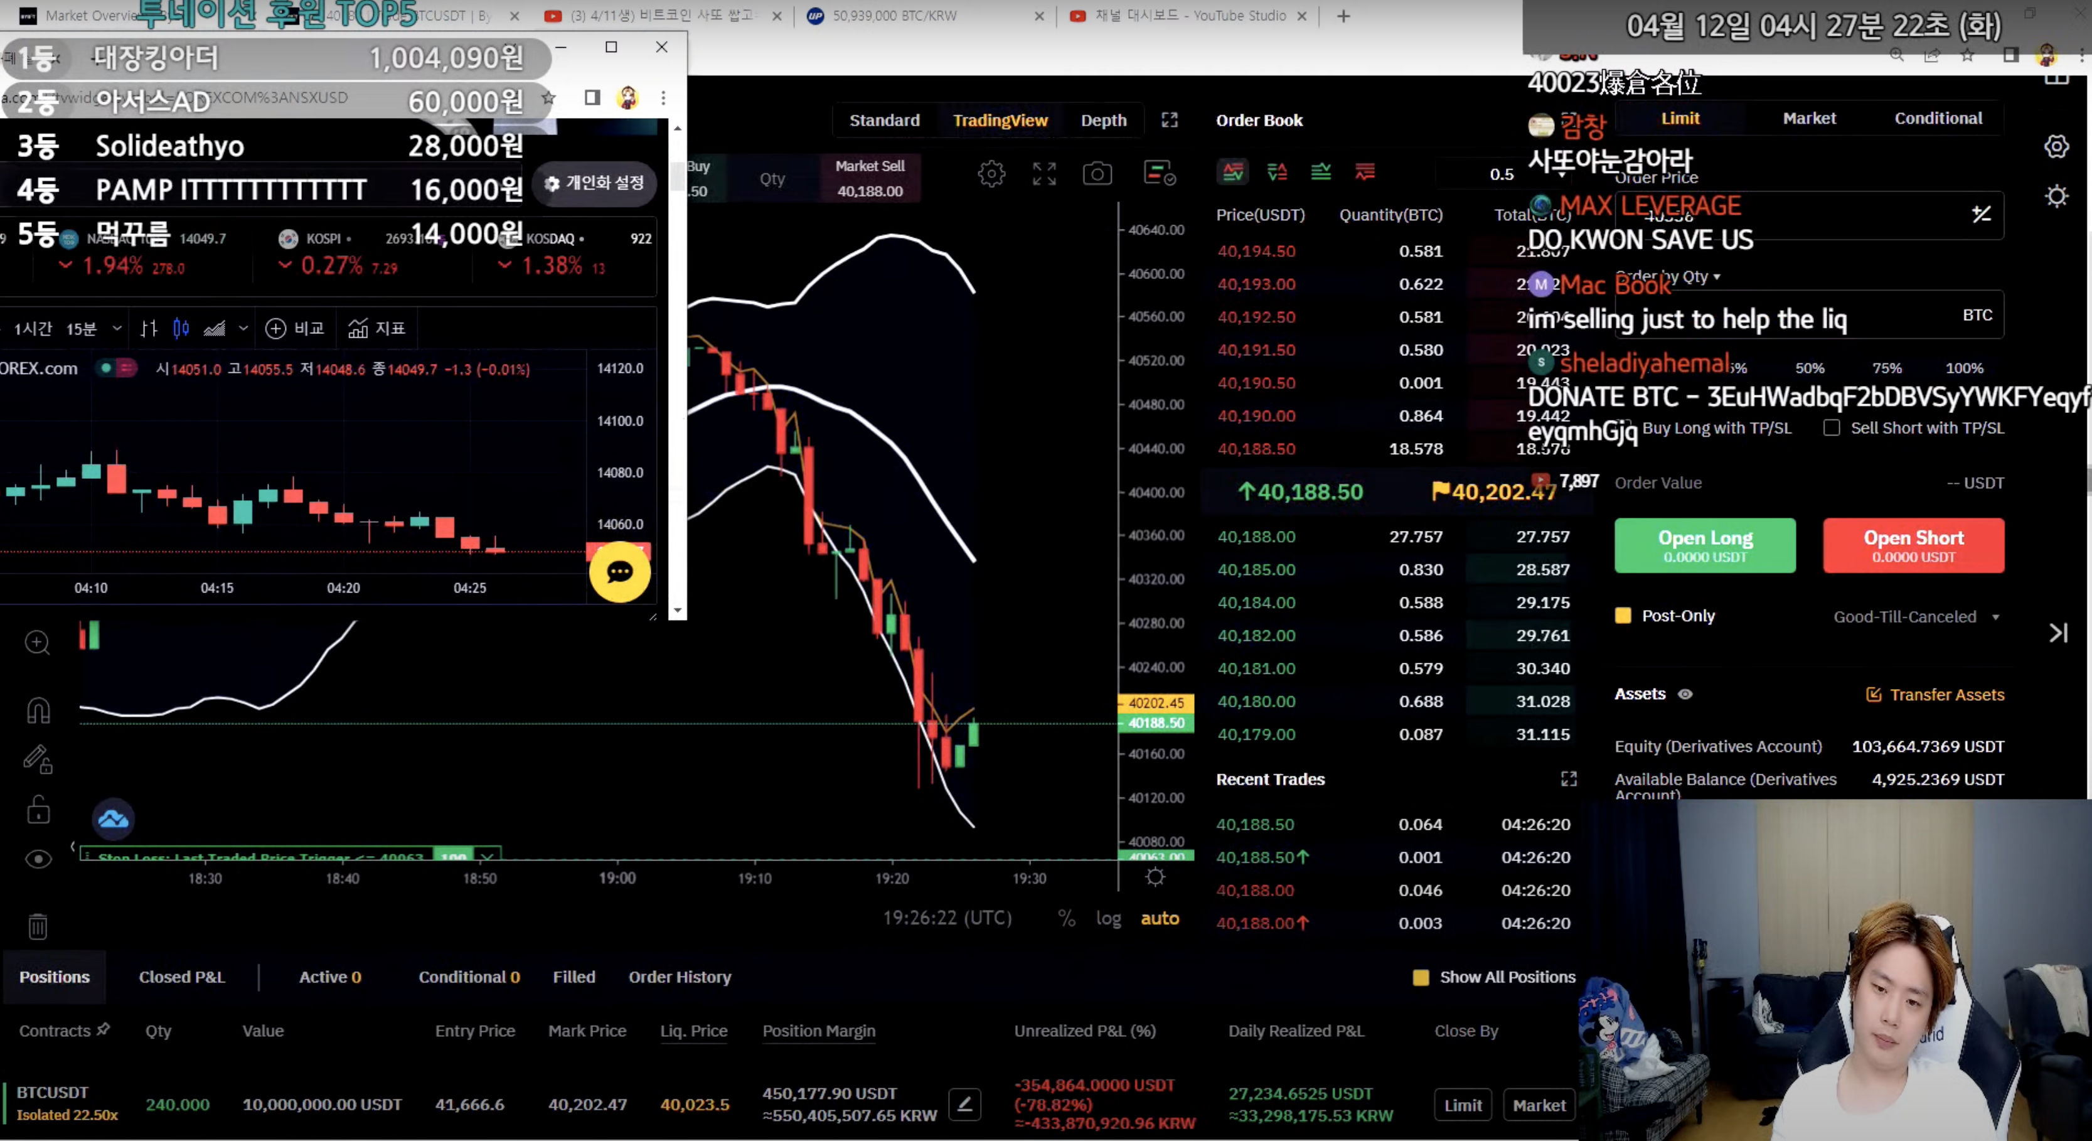Select the combined order book view icon
Image resolution: width=2092 pixels, height=1141 pixels.
[1233, 172]
